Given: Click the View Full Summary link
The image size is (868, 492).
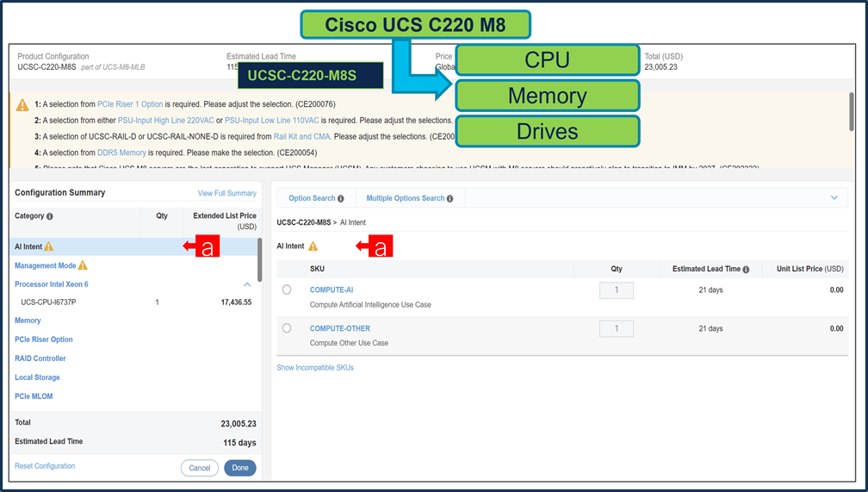Looking at the screenshot, I should 227,193.
